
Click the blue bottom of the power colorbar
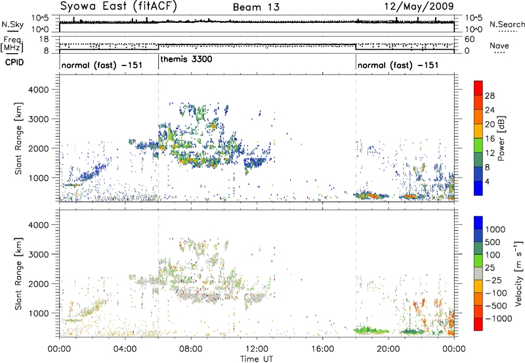[x=478, y=187]
